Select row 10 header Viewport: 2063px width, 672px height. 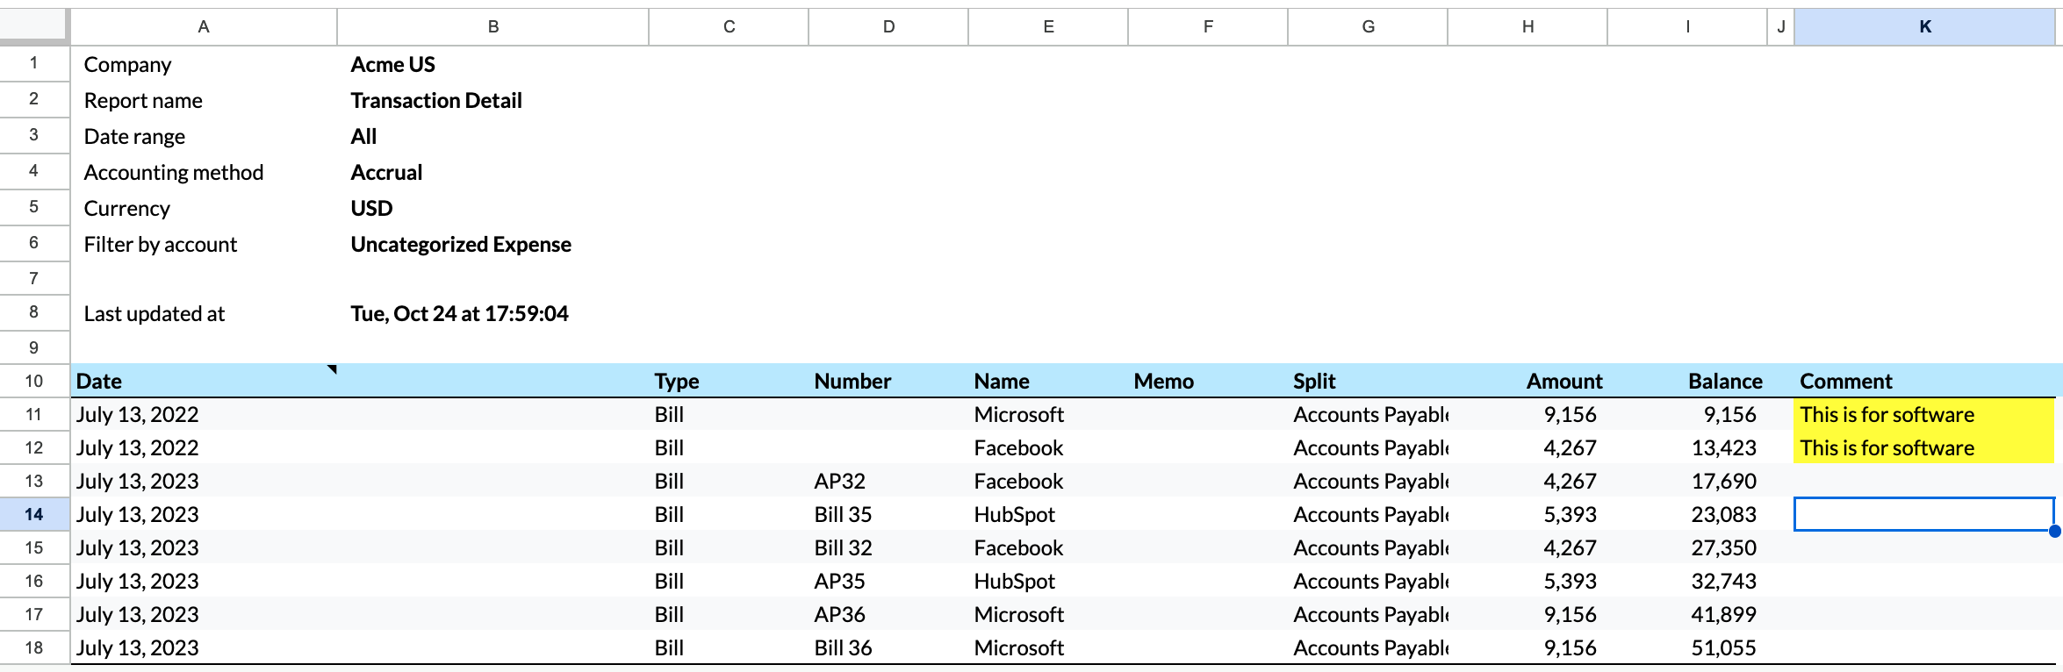[34, 381]
